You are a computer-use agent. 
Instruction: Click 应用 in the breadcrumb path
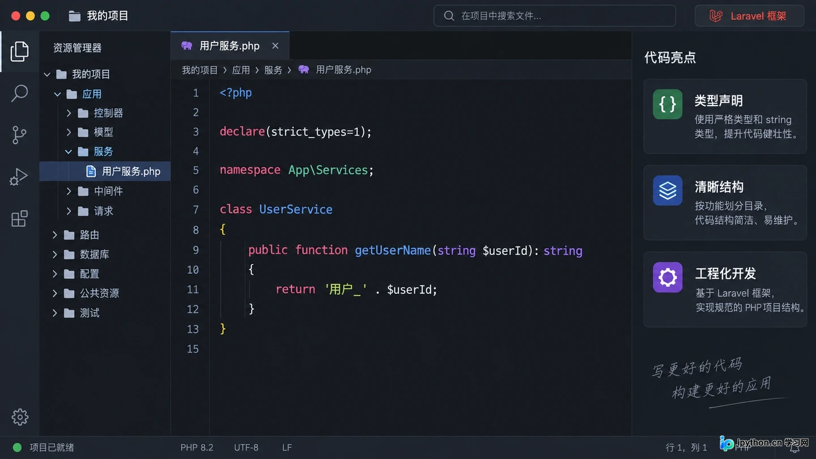coord(241,70)
